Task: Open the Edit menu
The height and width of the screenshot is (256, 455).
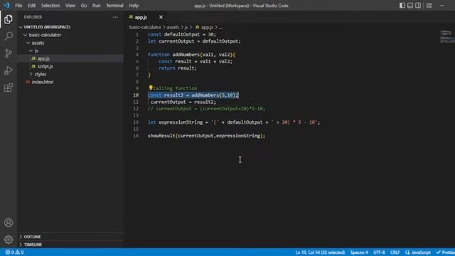Action: tap(31, 6)
